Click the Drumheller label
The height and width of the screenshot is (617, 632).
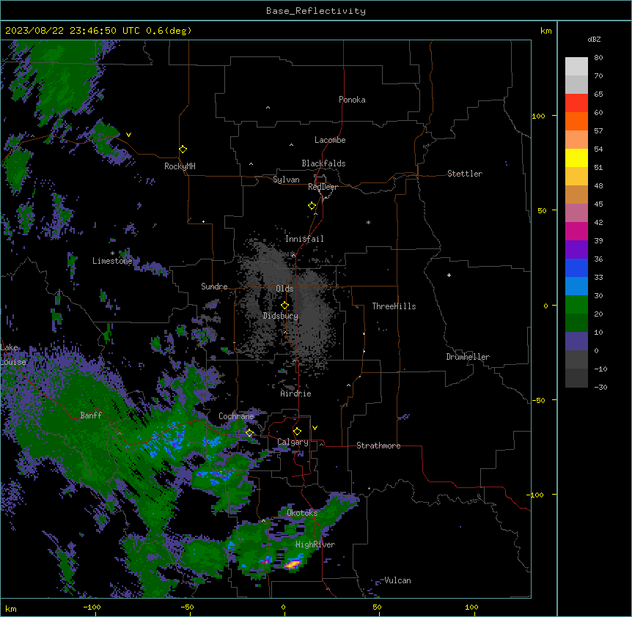tap(468, 357)
